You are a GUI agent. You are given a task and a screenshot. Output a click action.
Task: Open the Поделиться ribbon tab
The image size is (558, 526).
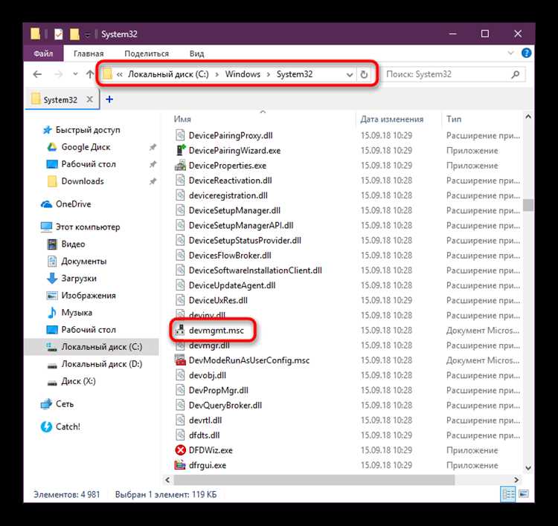point(147,53)
